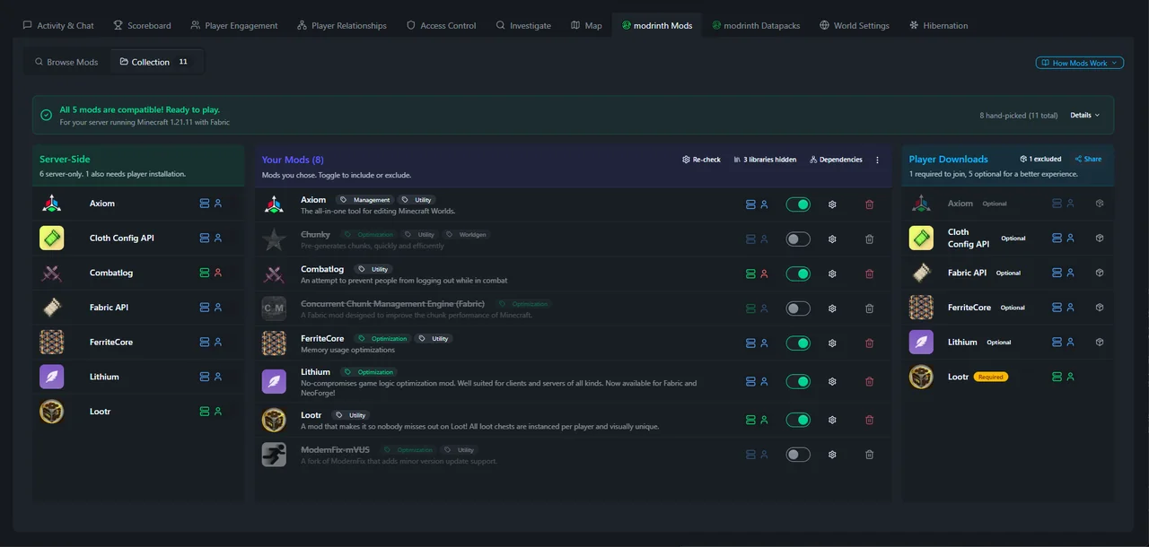1149x547 pixels.
Task: Open settings for ModernFix-mVUS
Action: (x=832, y=454)
